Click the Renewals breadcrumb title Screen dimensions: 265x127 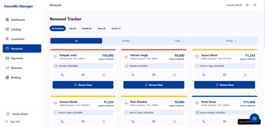56,5
